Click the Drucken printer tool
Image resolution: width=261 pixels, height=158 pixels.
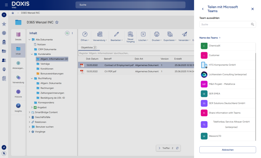[x=157, y=36]
